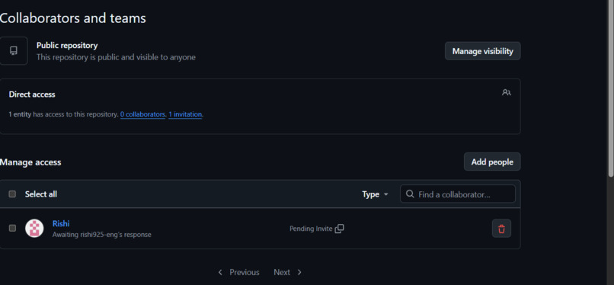This screenshot has height=285, width=614.
Task: Click the Collaborators and teams heading
Action: (x=73, y=18)
